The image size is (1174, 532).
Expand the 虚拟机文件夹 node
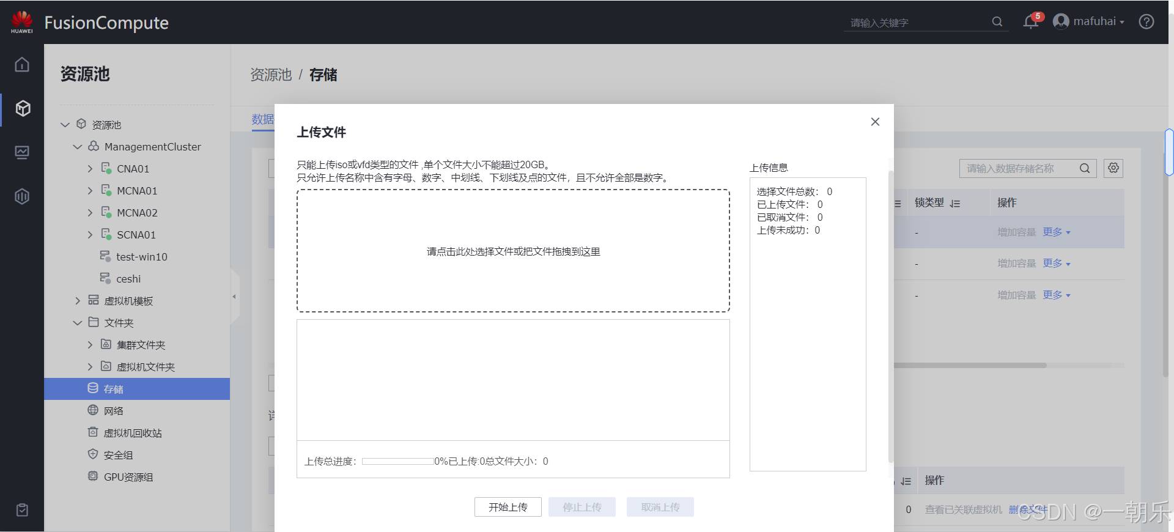pos(90,367)
